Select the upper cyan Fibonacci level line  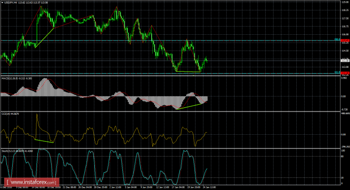(170, 41)
